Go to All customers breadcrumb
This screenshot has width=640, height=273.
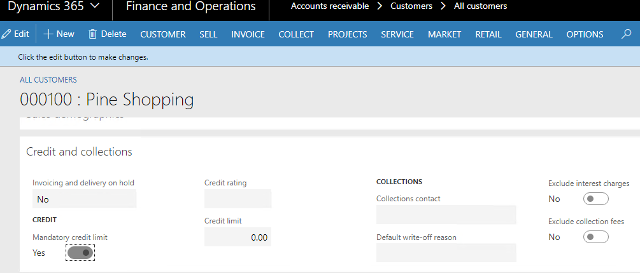click(x=480, y=6)
